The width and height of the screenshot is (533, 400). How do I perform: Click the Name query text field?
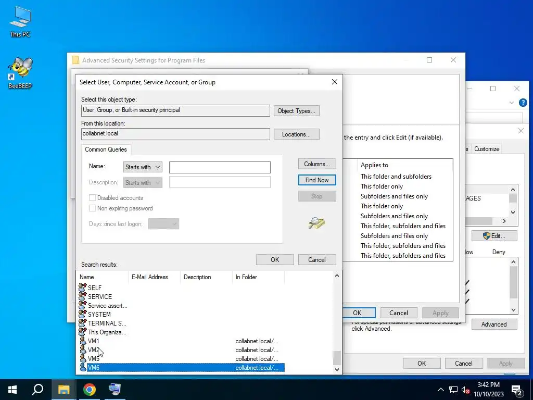[220, 167]
